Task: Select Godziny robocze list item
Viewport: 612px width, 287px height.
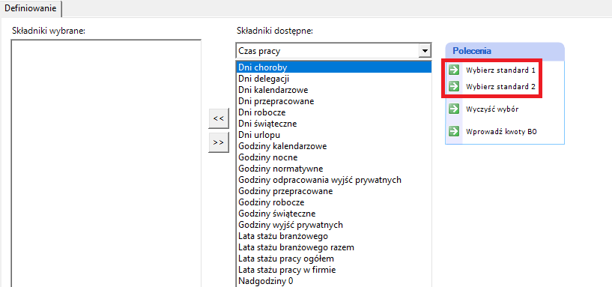Action: coord(333,202)
